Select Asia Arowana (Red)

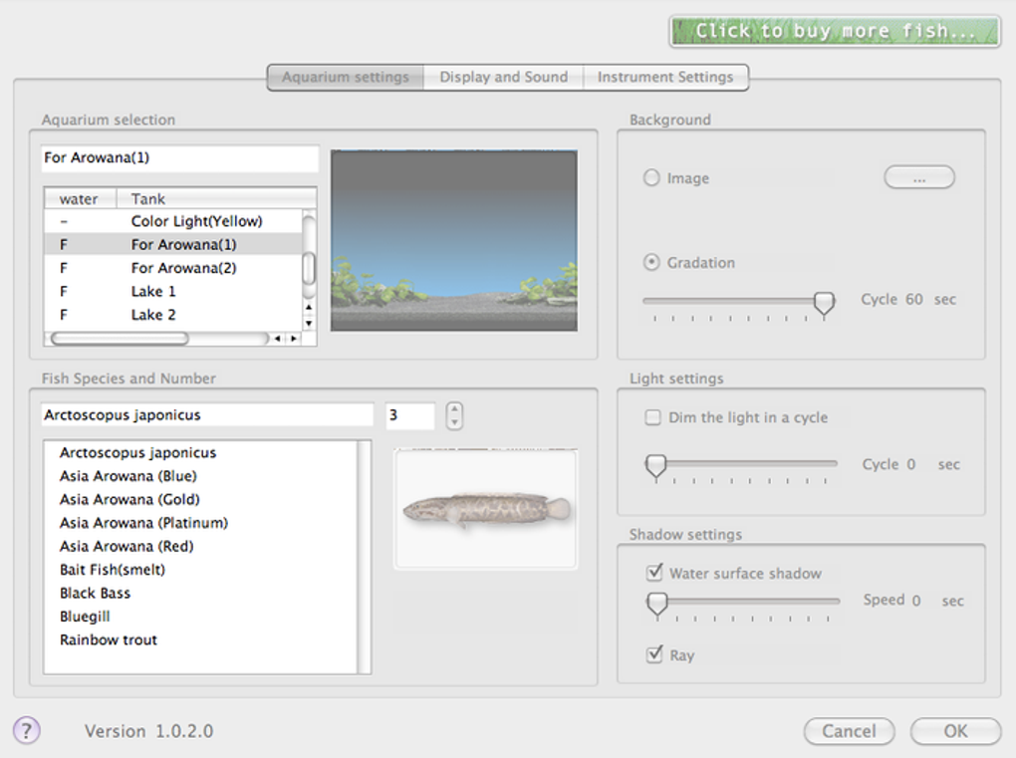(200, 546)
